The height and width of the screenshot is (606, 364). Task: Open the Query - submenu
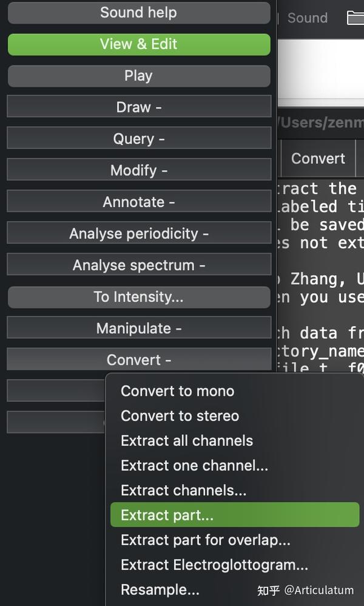pyautogui.click(x=138, y=139)
